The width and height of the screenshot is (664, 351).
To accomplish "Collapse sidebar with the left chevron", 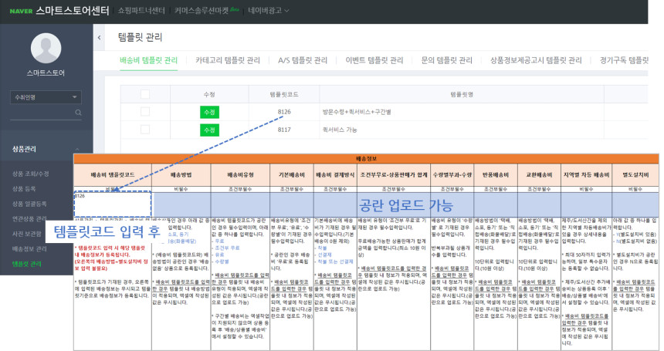I will point(99,36).
